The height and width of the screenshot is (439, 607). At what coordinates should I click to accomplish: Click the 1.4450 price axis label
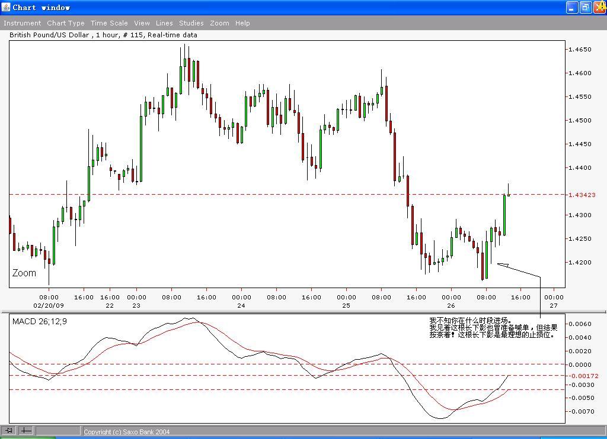click(x=580, y=144)
